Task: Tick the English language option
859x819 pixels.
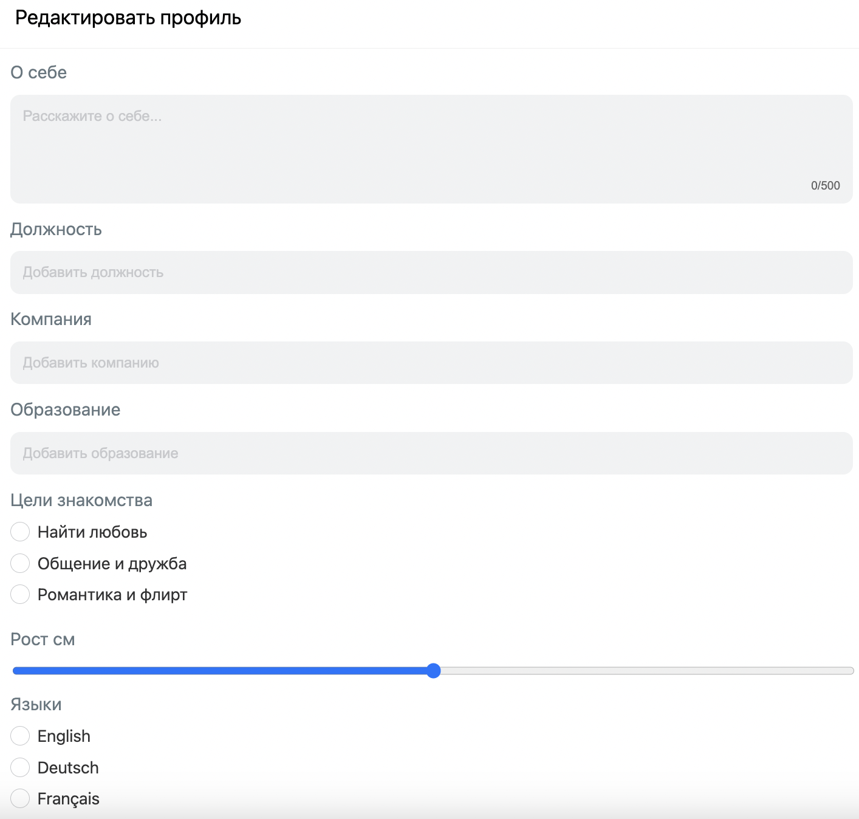Action: pos(20,736)
